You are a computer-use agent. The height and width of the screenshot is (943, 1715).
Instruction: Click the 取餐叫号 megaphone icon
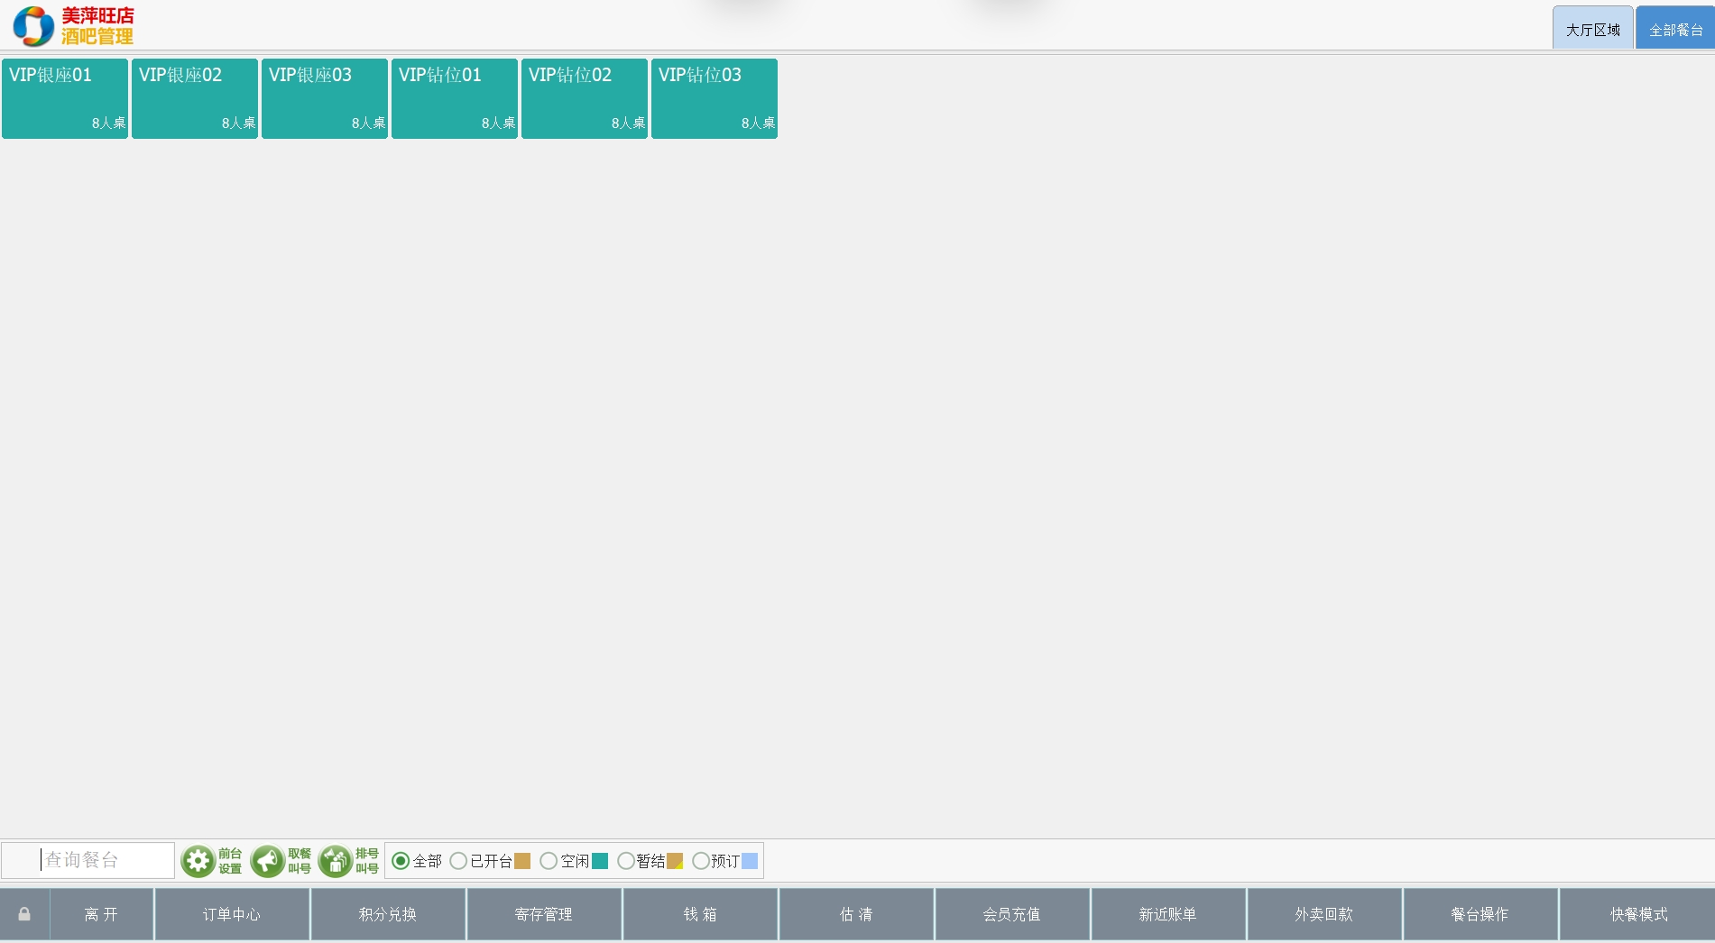pyautogui.click(x=267, y=861)
